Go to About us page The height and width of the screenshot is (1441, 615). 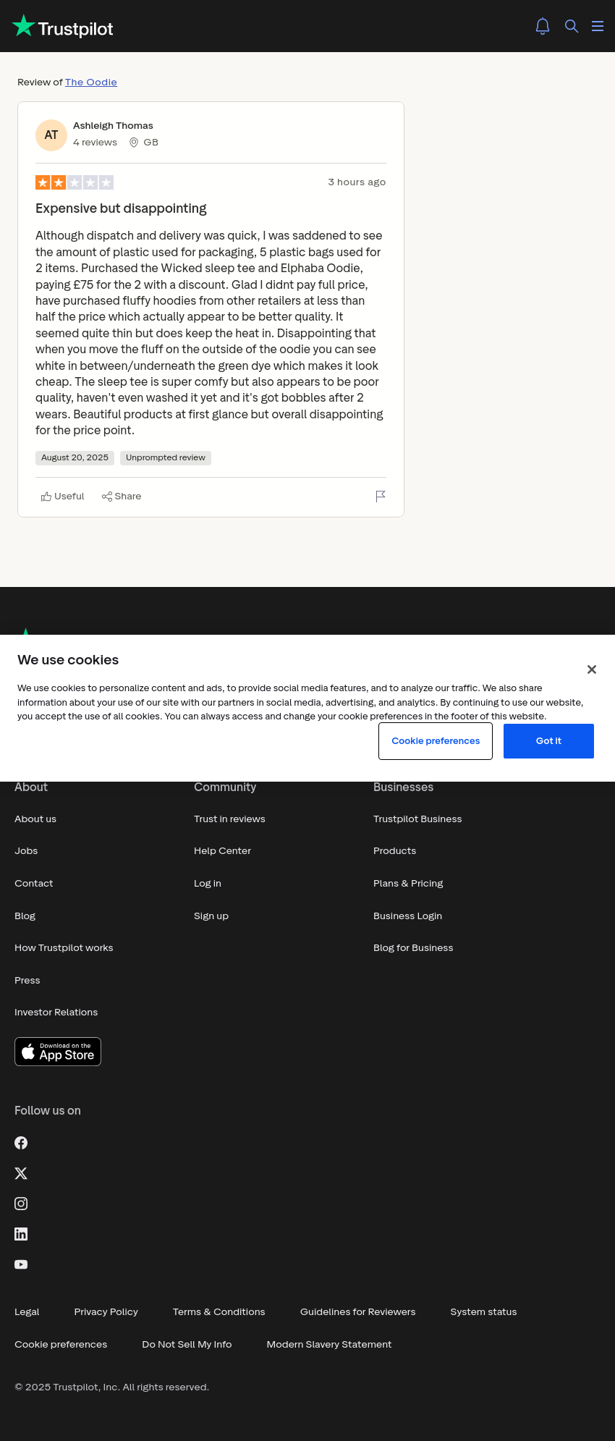coord(35,819)
